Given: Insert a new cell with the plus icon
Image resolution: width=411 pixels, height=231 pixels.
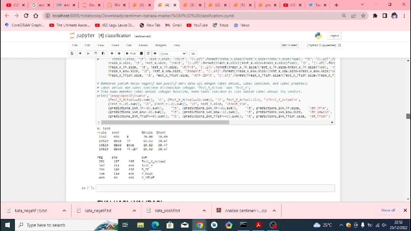Looking at the screenshot, I should point(80,54).
